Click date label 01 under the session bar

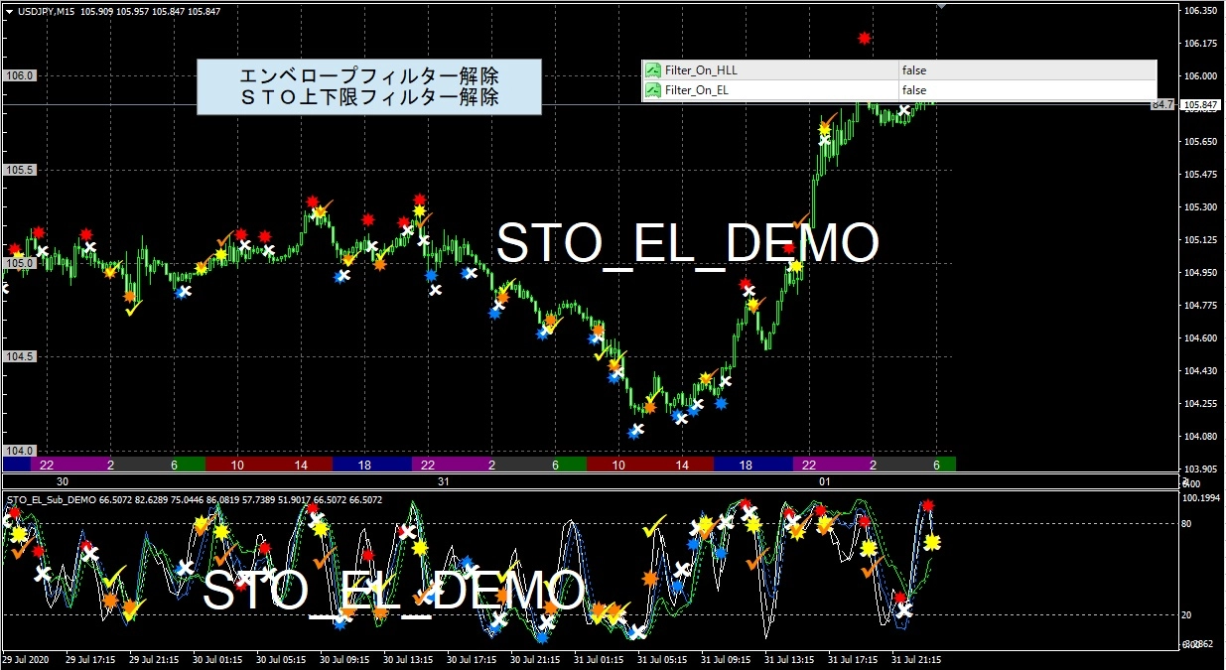click(x=824, y=481)
